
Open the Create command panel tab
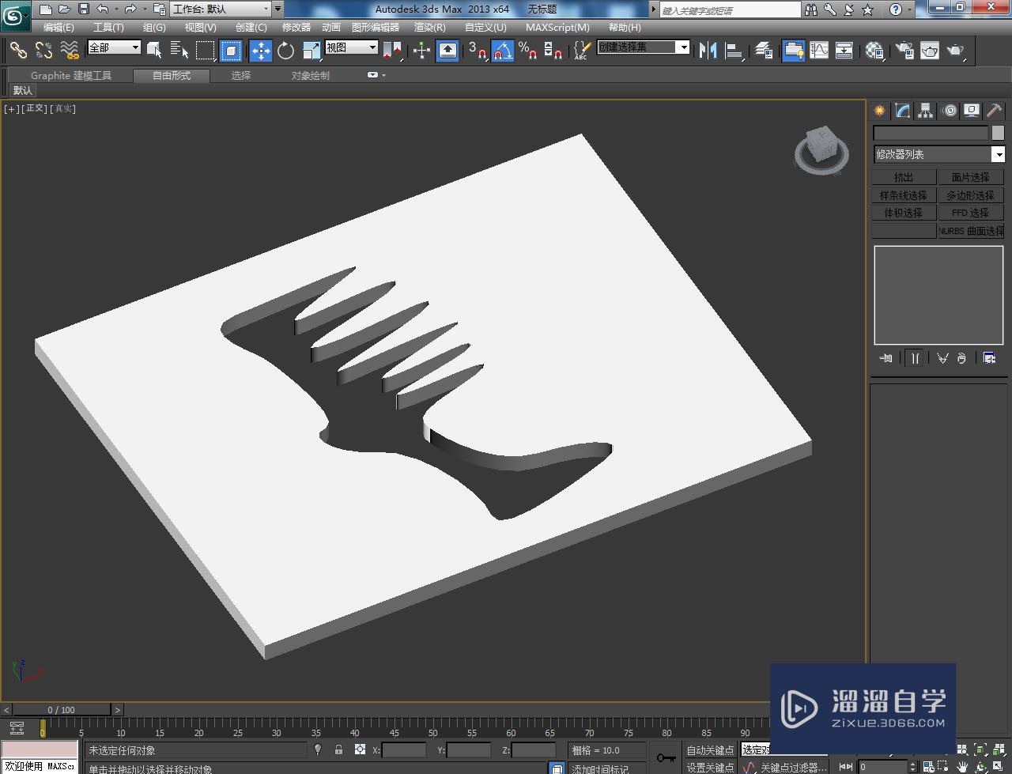(880, 111)
